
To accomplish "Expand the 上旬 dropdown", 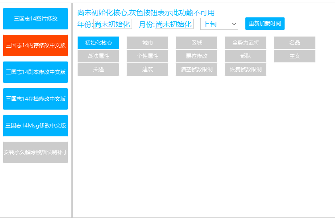I will [x=219, y=24].
